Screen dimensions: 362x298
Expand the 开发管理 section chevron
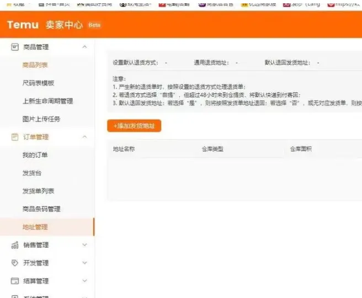(84, 263)
